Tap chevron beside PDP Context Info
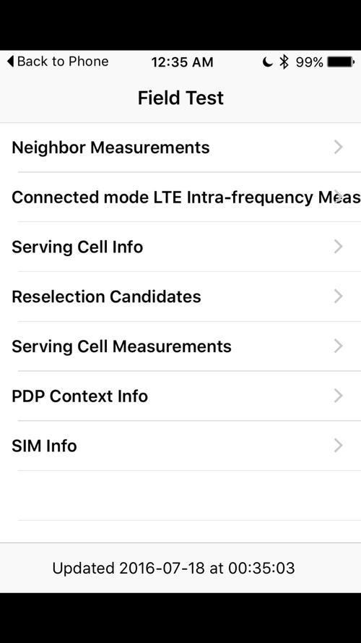This screenshot has width=361, height=643. coord(338,396)
